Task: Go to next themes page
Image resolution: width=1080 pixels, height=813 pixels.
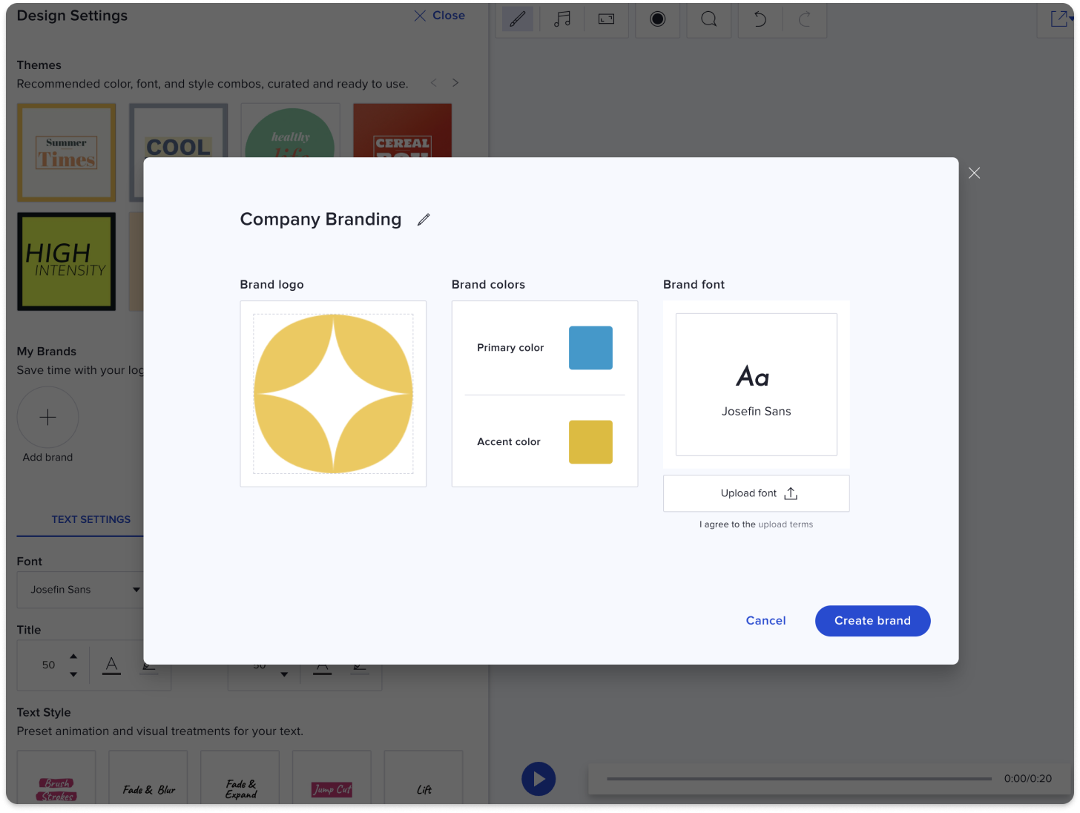Action: coord(455,82)
